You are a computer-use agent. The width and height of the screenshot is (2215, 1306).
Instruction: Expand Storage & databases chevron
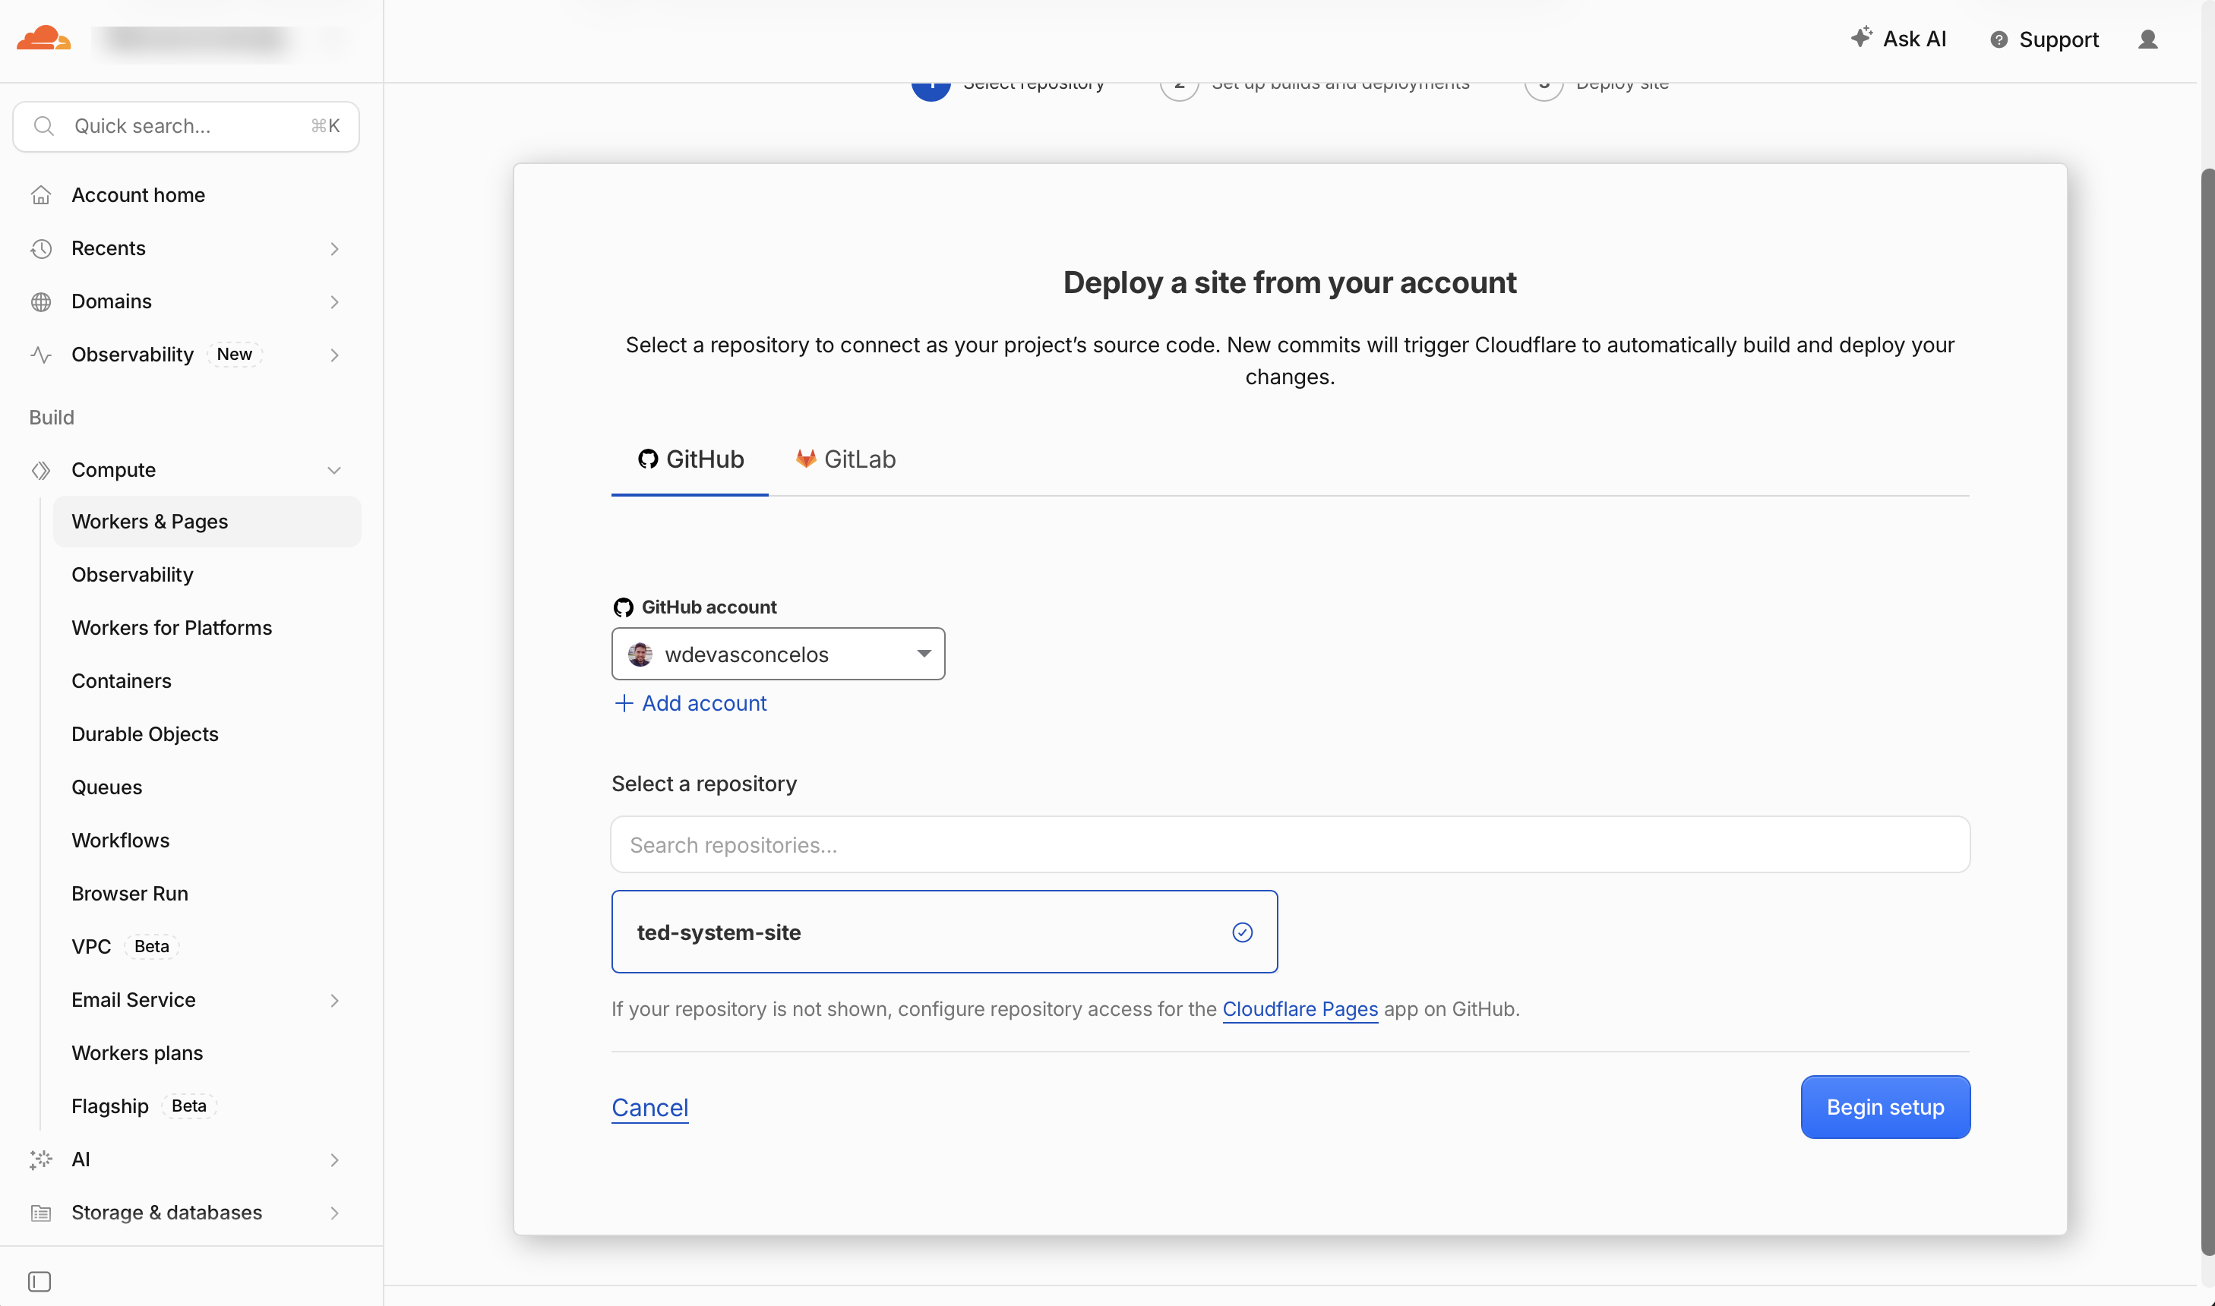(x=334, y=1213)
